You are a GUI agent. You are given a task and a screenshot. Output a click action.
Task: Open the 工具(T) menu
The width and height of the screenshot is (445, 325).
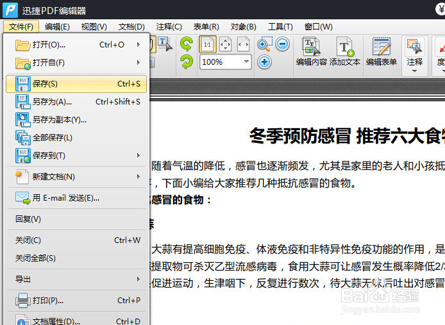pyautogui.click(x=280, y=27)
